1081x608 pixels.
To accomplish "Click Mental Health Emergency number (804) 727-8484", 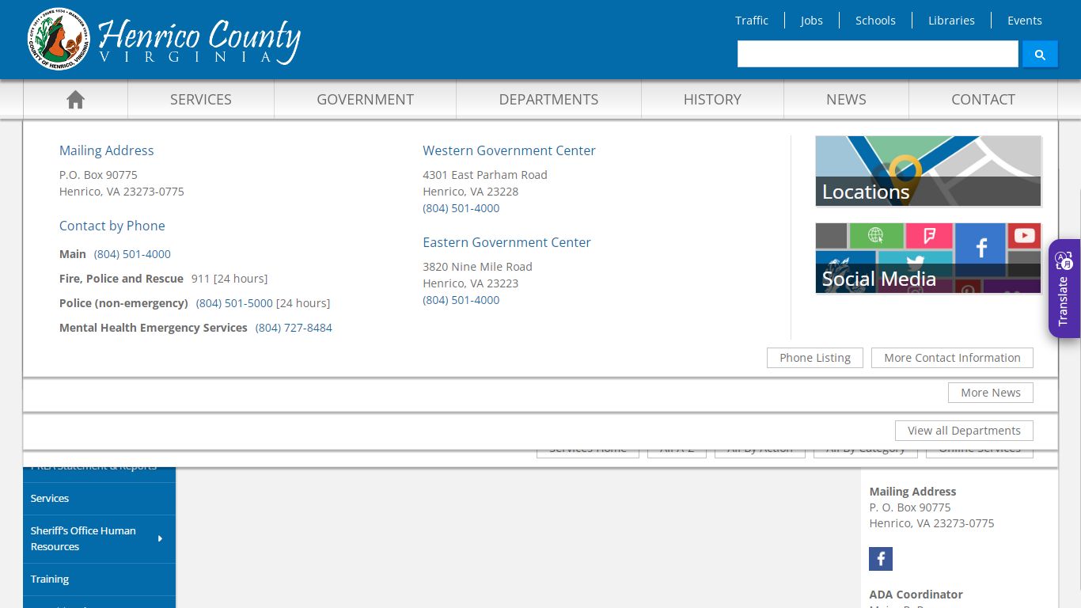I will (294, 328).
